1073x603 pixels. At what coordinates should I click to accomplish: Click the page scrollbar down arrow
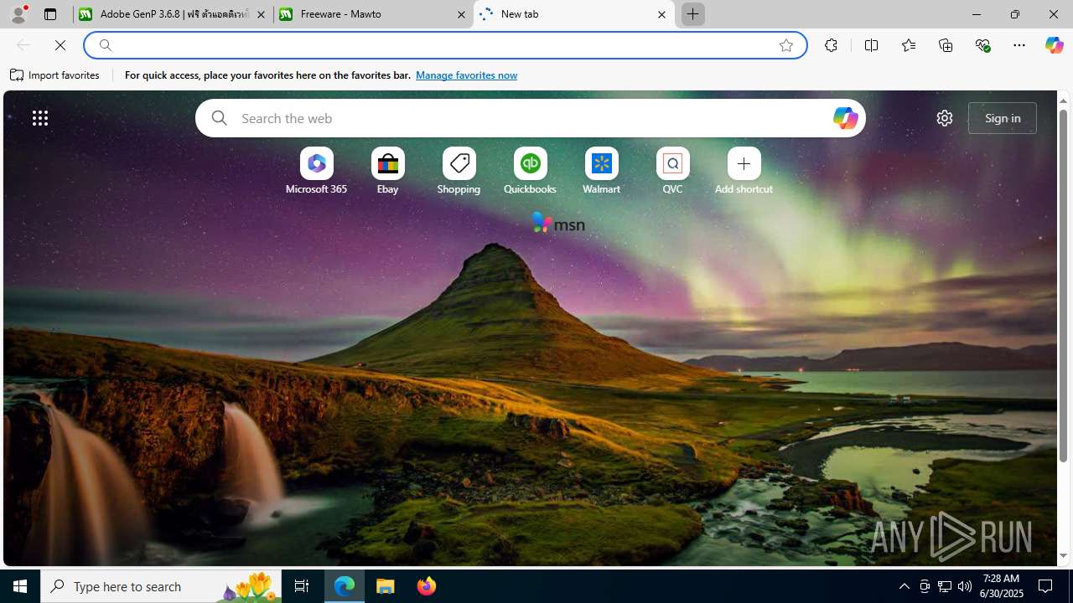click(1063, 555)
